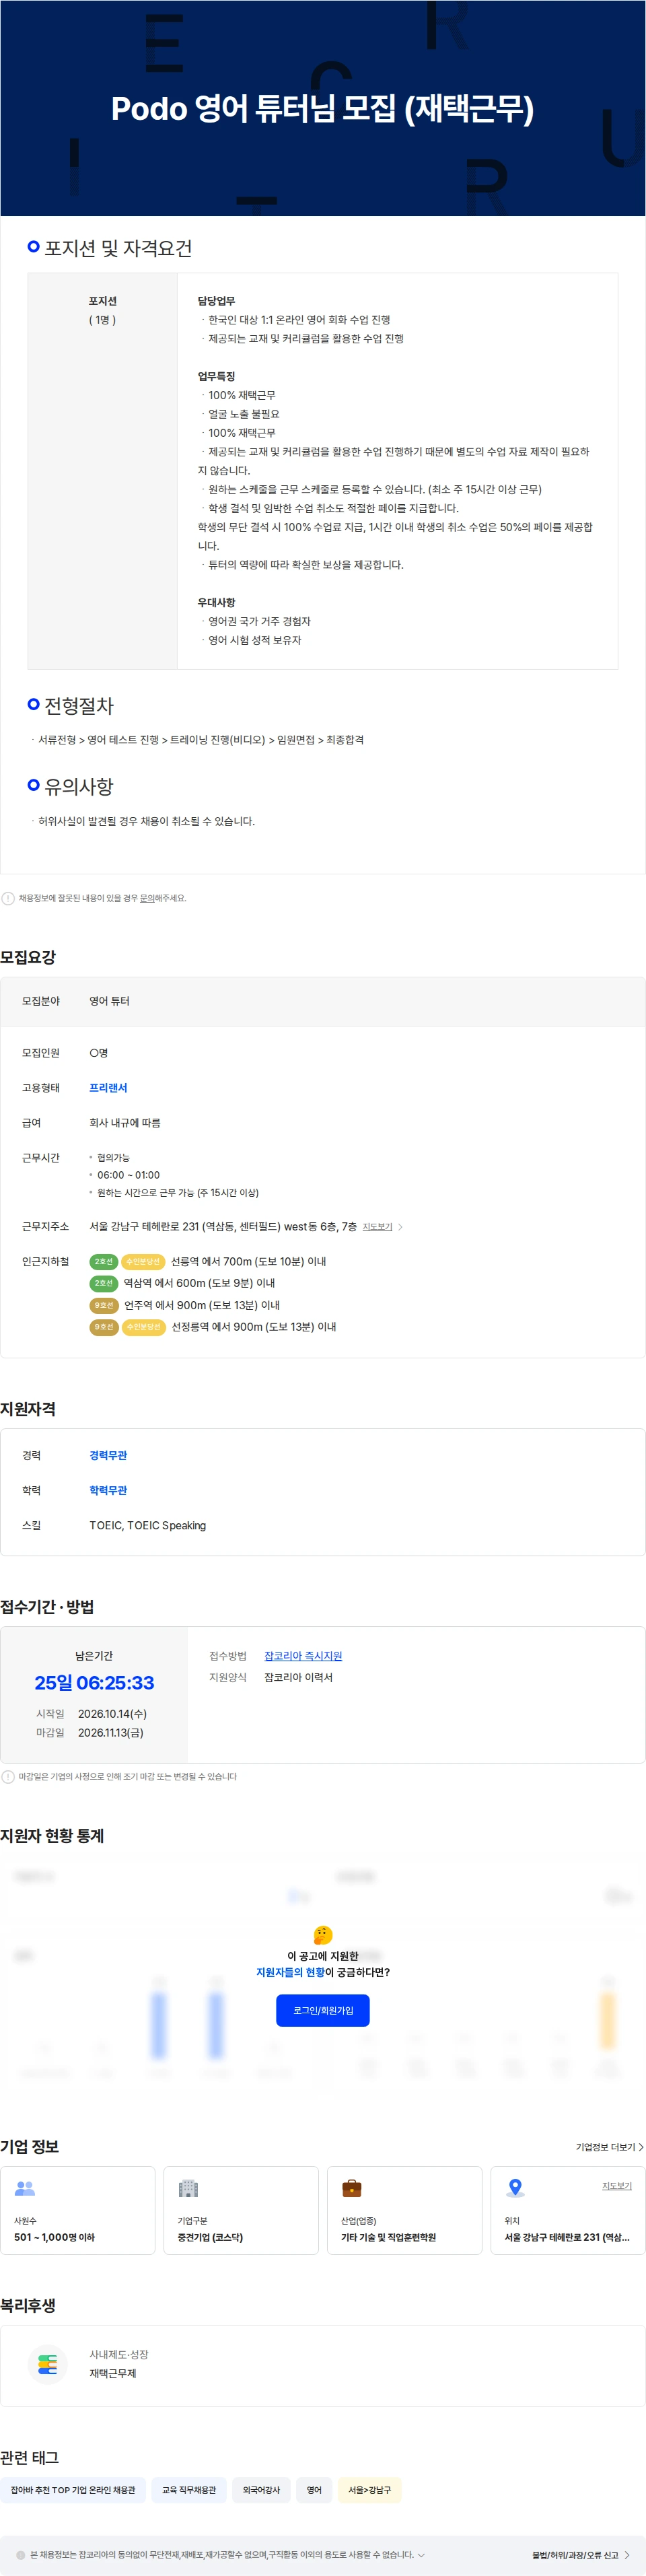Click the 시작일 2026.10.14(수) date
Screen dimensions: 646x2576
(x=112, y=1713)
